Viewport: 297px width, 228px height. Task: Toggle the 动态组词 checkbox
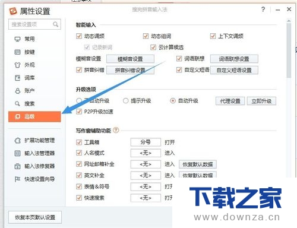(146, 36)
